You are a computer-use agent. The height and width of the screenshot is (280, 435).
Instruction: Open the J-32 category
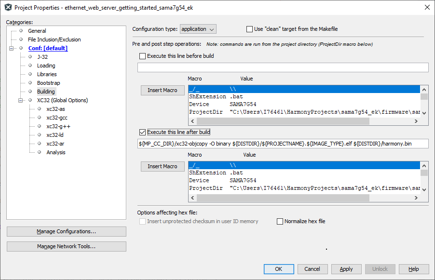point(42,57)
